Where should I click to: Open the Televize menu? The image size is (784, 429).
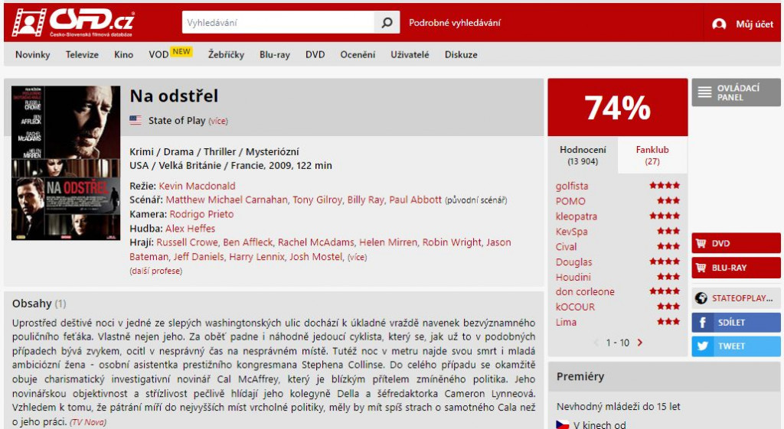pos(82,54)
